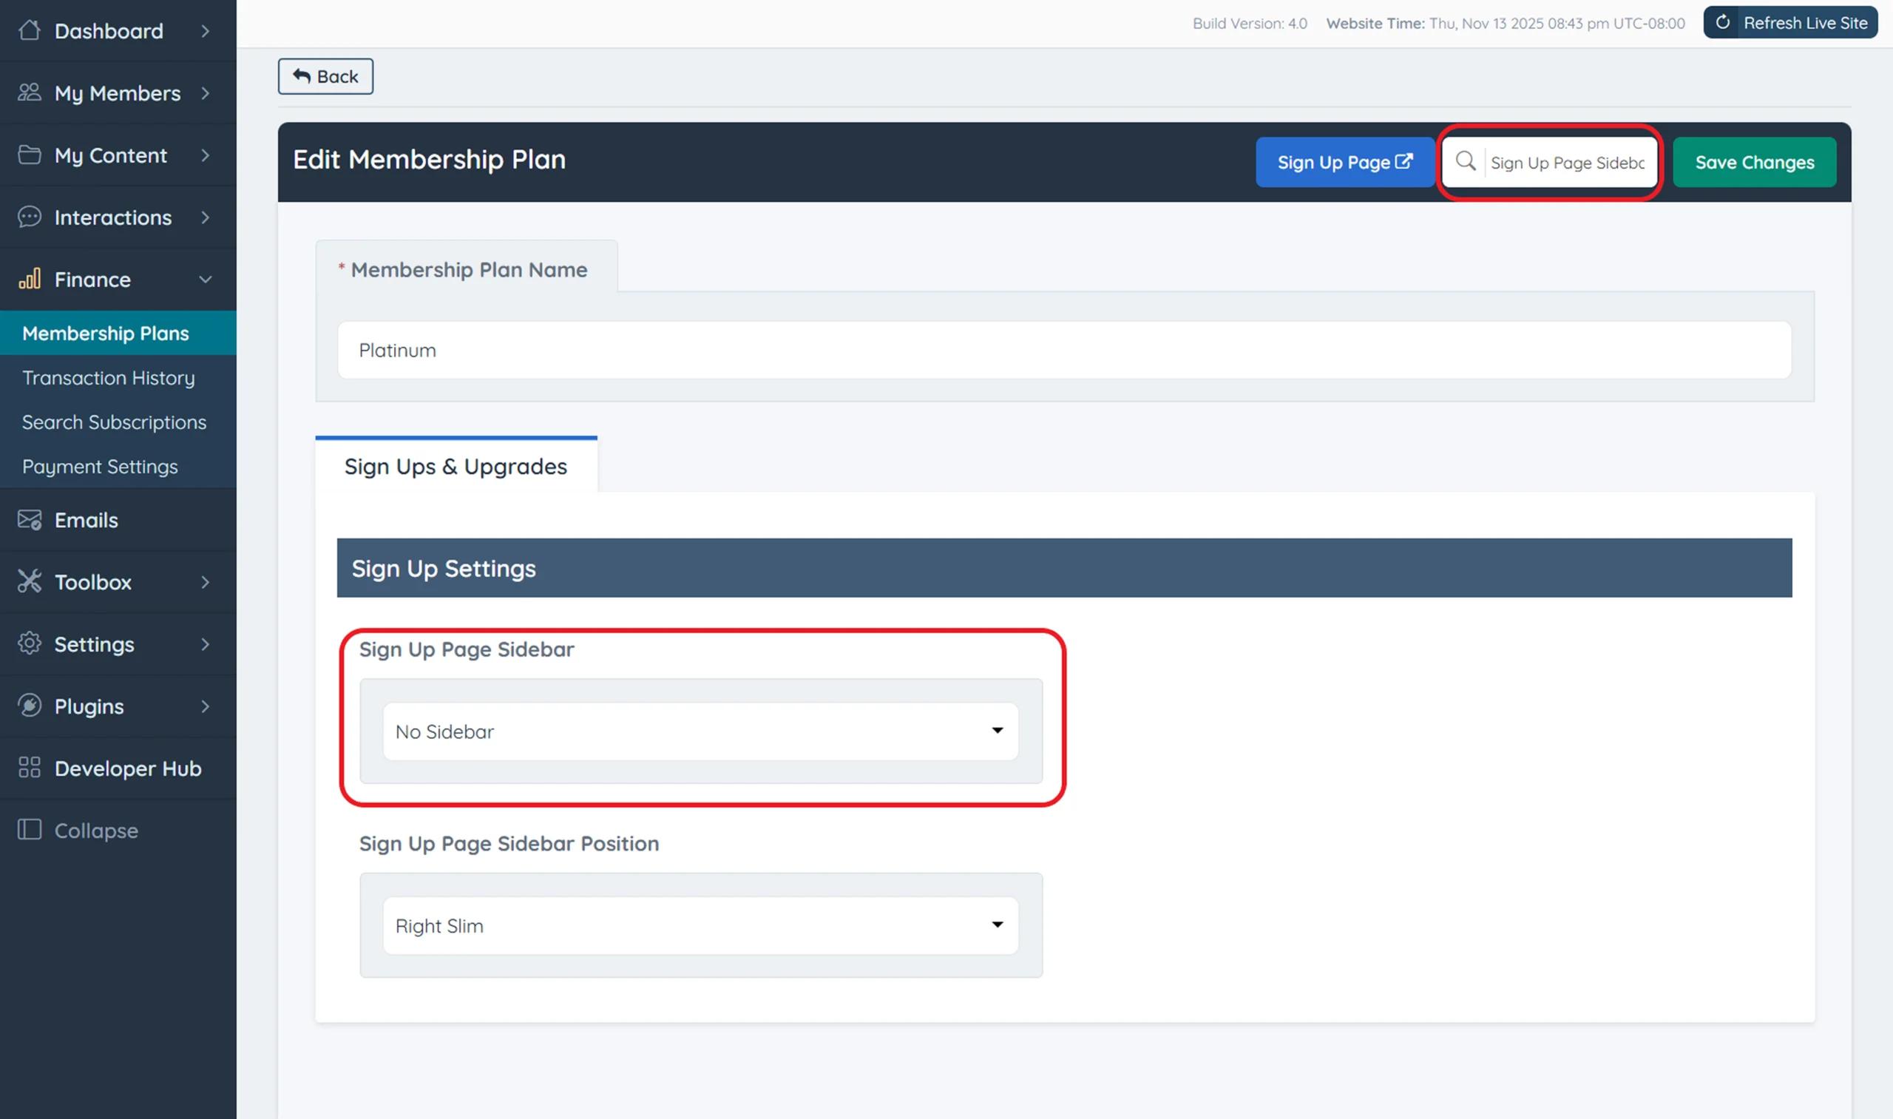Expand the Toolbox submenu arrow
This screenshot has width=1893, height=1119.
205,581
